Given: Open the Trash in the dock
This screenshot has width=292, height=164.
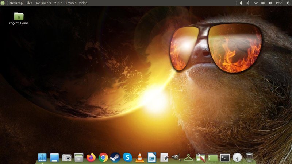Looking at the screenshot, I should click(249, 157).
